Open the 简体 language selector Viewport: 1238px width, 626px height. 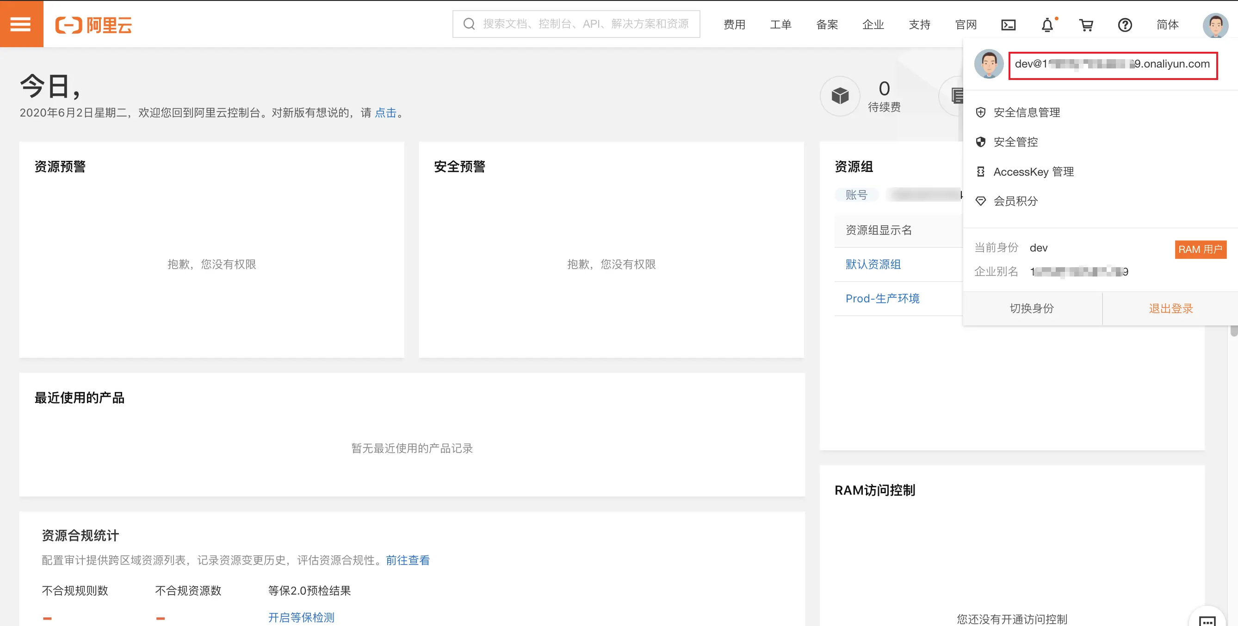tap(1168, 25)
